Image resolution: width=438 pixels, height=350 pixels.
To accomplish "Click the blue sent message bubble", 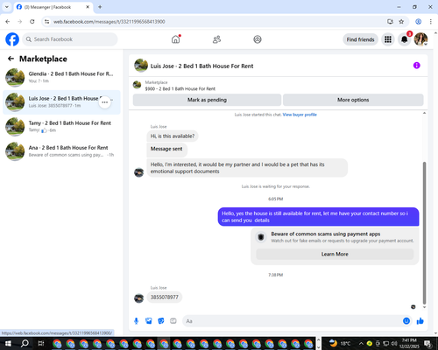I will (318, 217).
